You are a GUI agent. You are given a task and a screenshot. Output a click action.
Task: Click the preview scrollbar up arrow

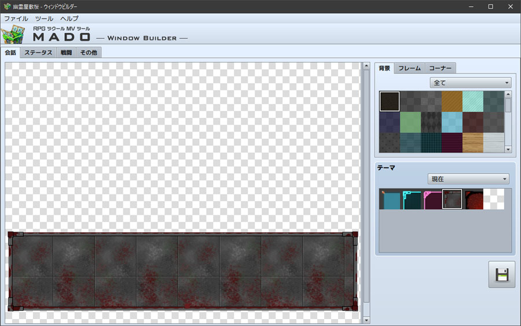[366, 66]
